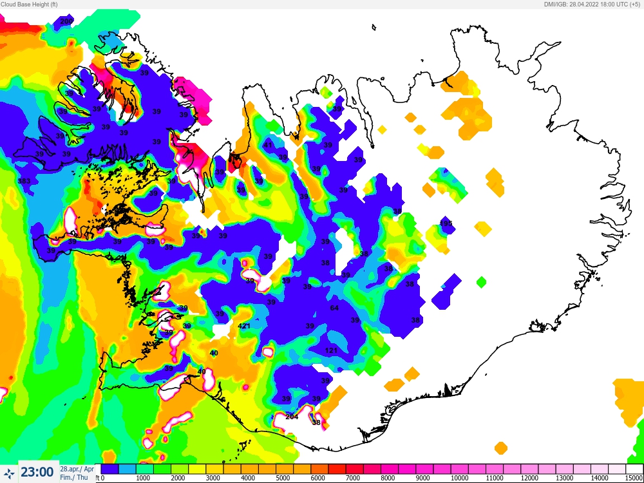
Task: Click the '8000' legend scale label
Action: click(388, 478)
